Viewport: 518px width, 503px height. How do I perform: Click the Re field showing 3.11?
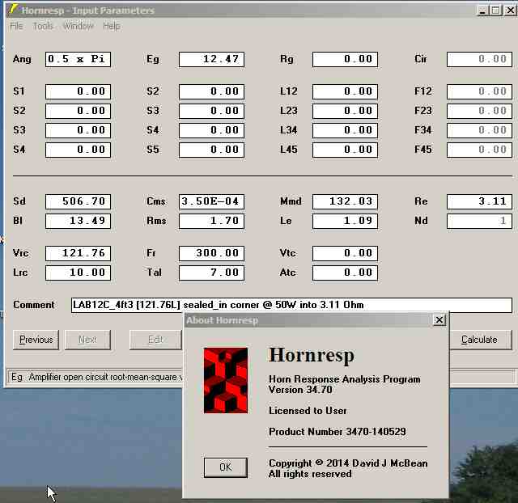[479, 201]
